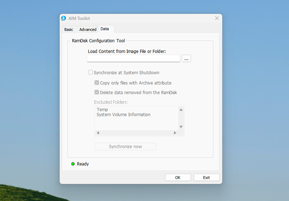Confirm settings with the OK button
This screenshot has width=289, height=201.
coord(178,178)
